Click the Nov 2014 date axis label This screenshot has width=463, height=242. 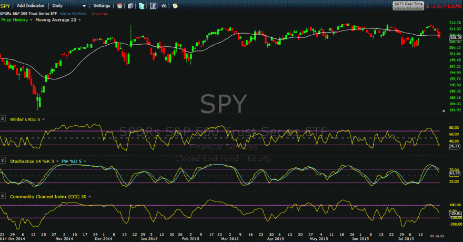[64, 239]
